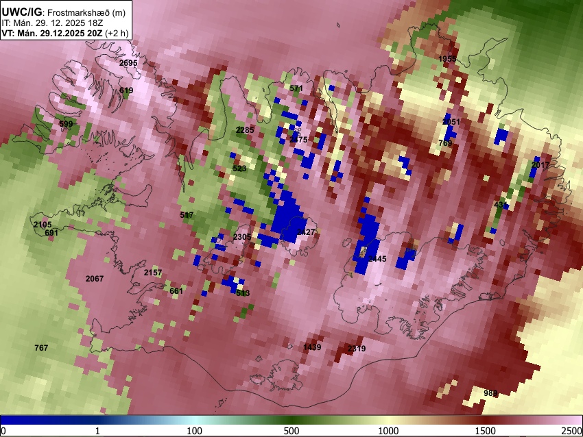Click the 989 value in the southeast sea
583x437 pixels.
[x=490, y=393]
